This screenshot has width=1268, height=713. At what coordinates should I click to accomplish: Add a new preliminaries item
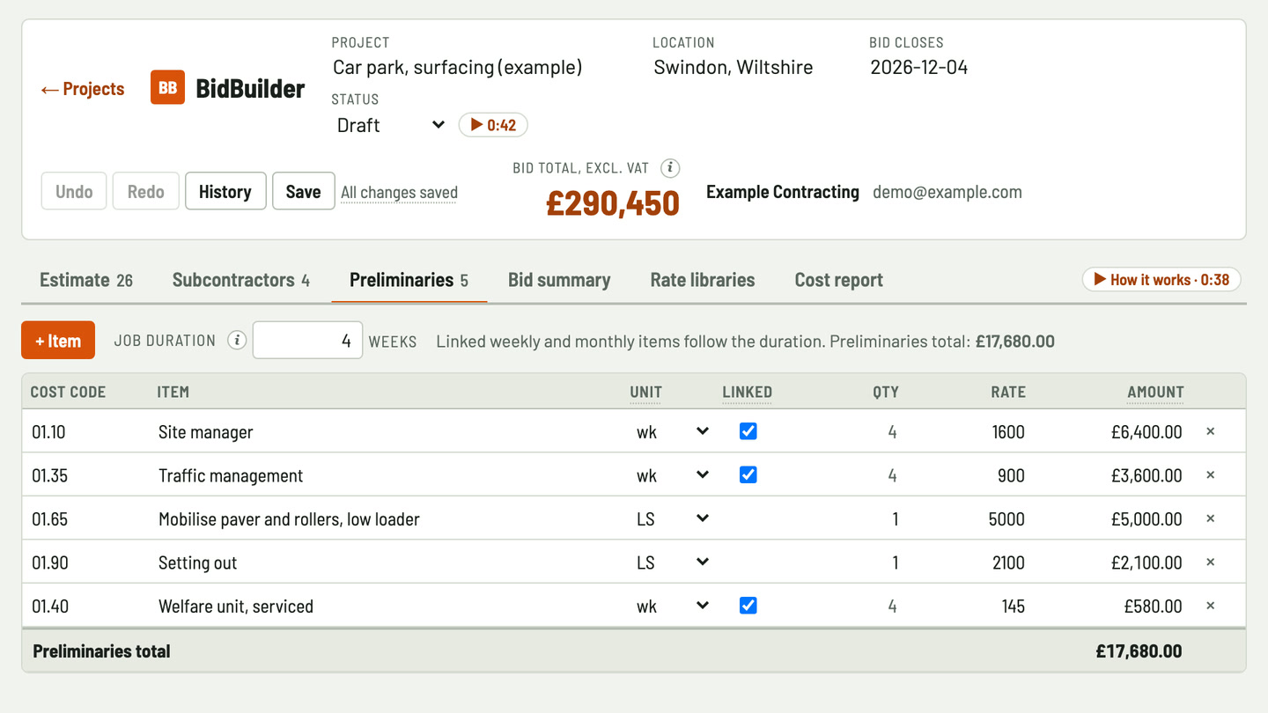point(58,341)
